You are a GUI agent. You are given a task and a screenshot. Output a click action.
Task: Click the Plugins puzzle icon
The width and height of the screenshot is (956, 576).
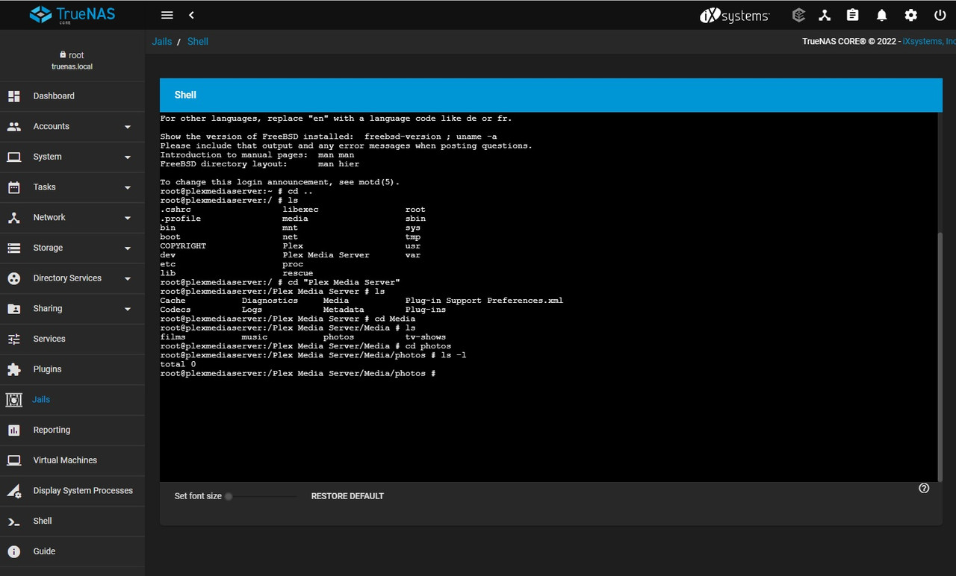coord(14,369)
